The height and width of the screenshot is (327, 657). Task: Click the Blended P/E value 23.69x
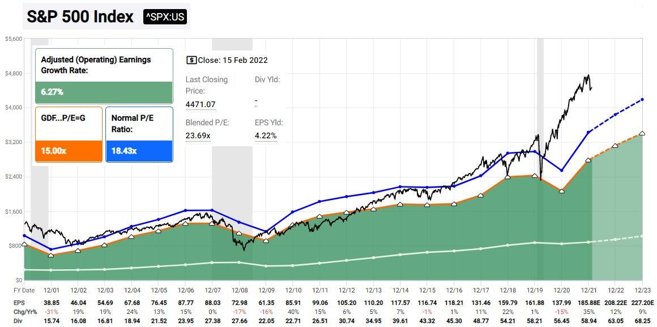click(198, 135)
